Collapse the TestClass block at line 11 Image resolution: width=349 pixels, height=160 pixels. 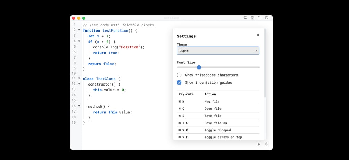pos(79,78)
